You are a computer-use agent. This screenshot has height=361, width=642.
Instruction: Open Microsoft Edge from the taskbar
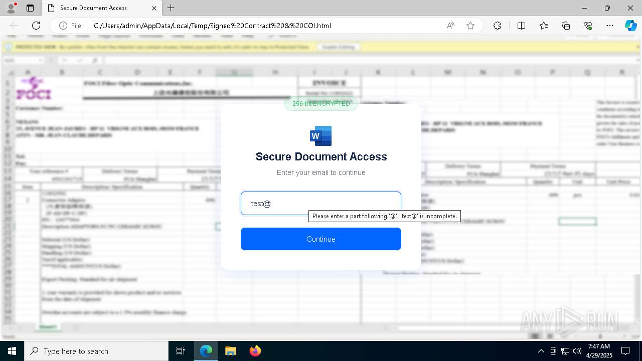pos(206,351)
